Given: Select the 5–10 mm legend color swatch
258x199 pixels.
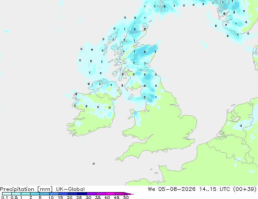Looking at the screenshot, I should coord(44,194).
